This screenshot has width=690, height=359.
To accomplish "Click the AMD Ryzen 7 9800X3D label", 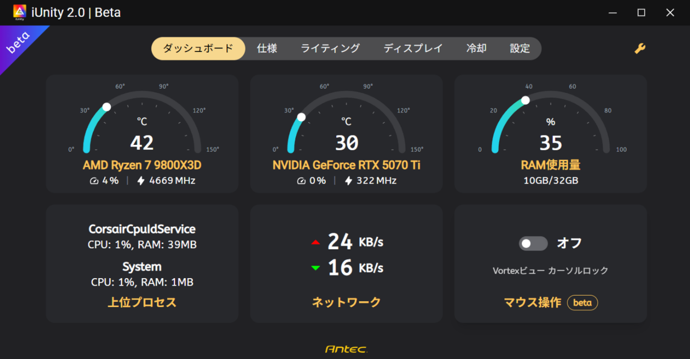I will point(142,165).
